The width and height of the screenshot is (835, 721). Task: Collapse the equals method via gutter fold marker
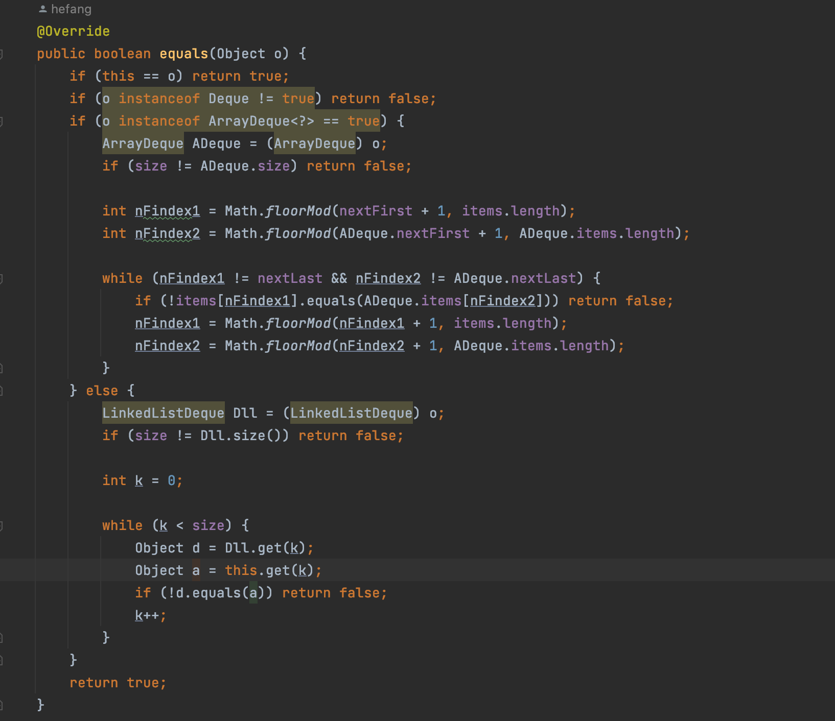coord(2,54)
